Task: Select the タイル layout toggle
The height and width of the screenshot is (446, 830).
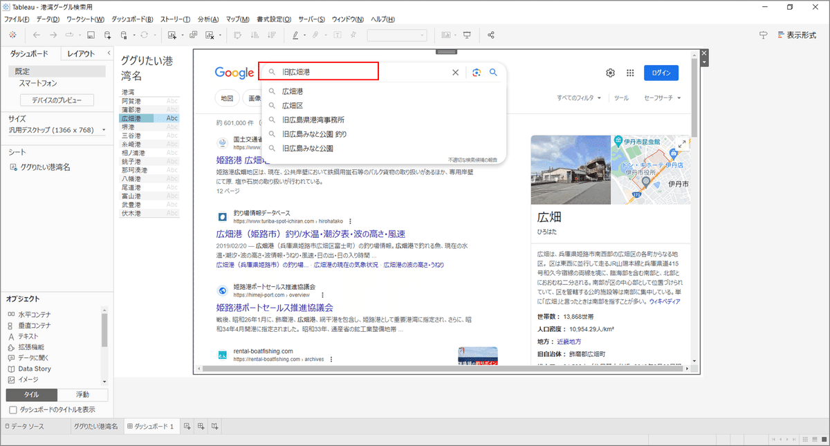Action: coord(31,395)
